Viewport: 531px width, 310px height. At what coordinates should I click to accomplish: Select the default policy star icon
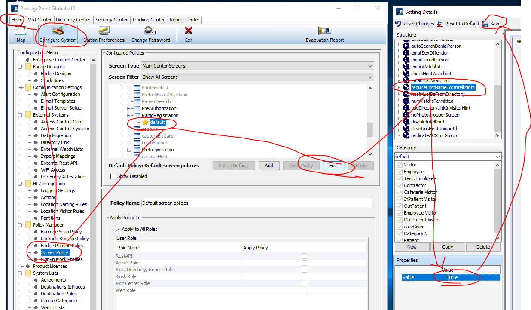[x=145, y=122]
